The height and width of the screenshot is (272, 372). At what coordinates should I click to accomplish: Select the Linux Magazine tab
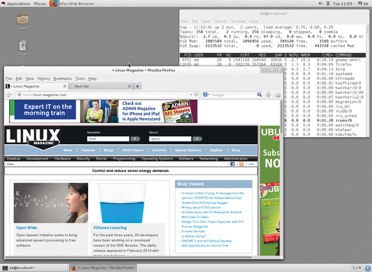[x=36, y=86]
